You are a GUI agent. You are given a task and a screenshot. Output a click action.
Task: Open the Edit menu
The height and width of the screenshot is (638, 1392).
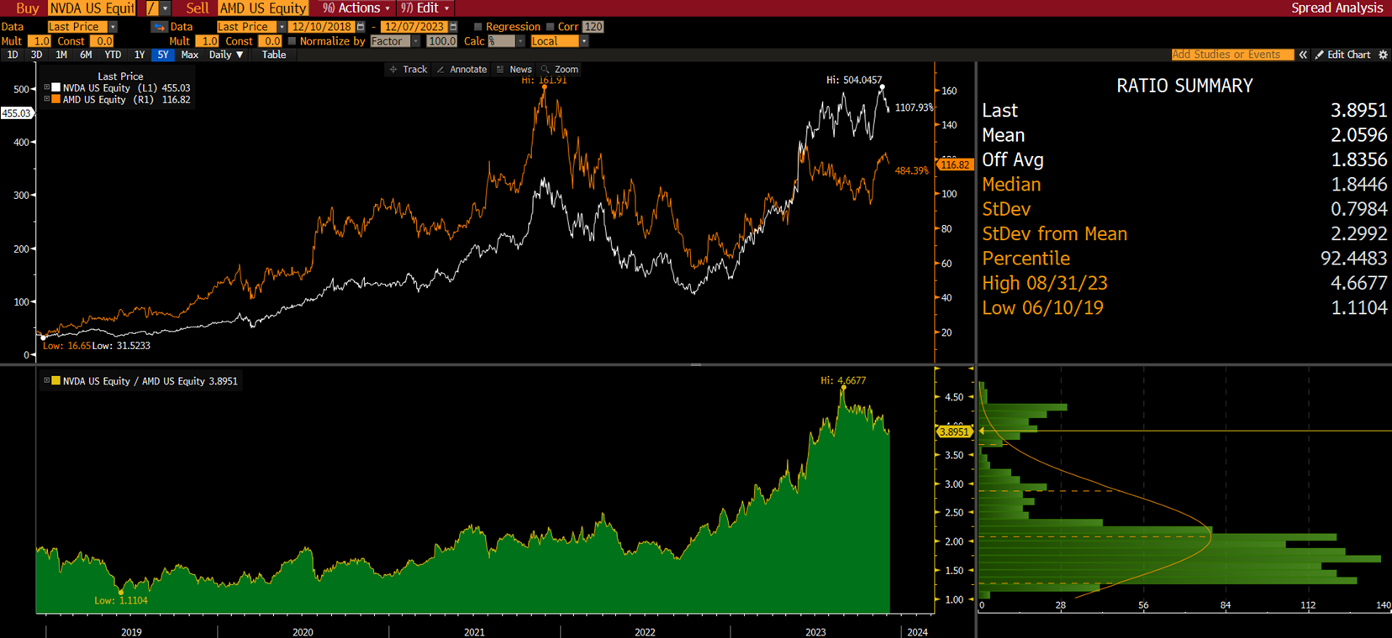425,8
